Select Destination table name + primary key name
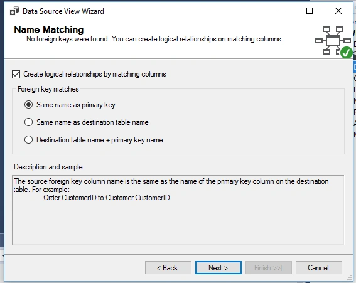356x283 pixels. [x=29, y=139]
